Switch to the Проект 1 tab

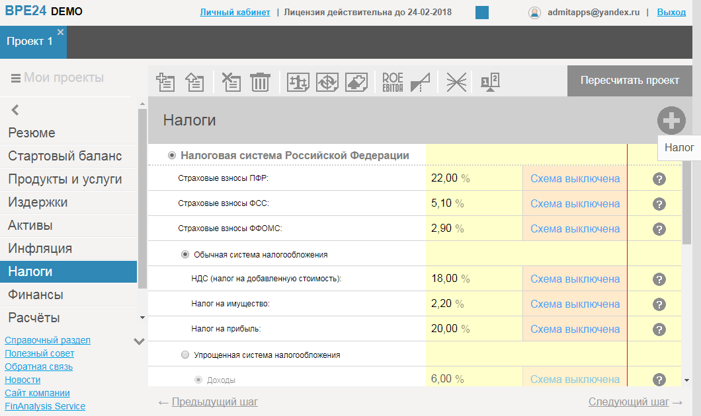[x=30, y=41]
